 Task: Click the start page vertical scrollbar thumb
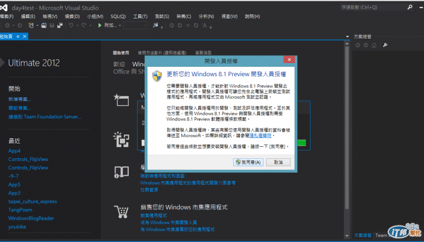coord(347,128)
